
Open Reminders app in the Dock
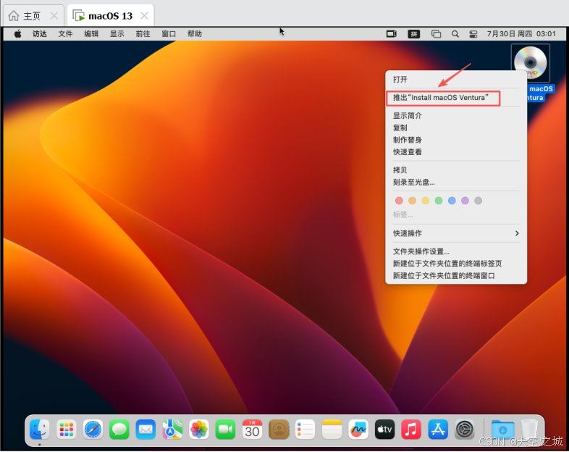tap(305, 430)
